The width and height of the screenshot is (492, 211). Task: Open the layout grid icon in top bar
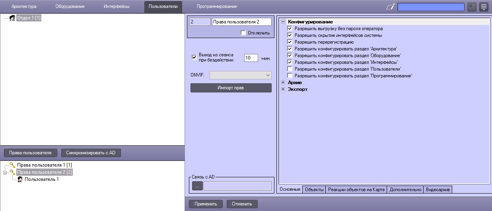[x=472, y=7]
